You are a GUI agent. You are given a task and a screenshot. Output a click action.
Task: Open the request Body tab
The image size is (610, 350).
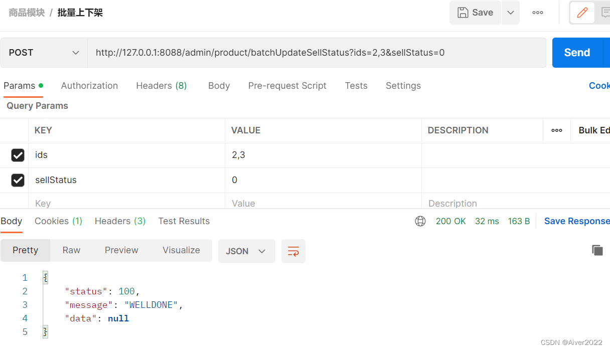coord(219,86)
